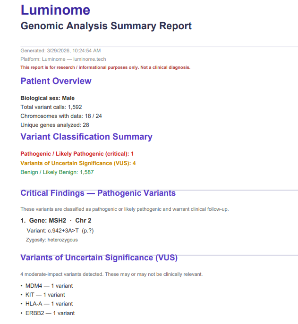Jump to the Patient Overview heading
Screen dimensions: 298x324
point(56,81)
